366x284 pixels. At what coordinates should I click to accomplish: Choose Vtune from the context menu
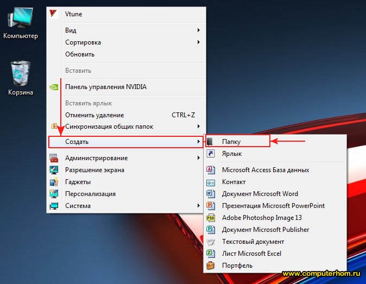click(x=127, y=14)
